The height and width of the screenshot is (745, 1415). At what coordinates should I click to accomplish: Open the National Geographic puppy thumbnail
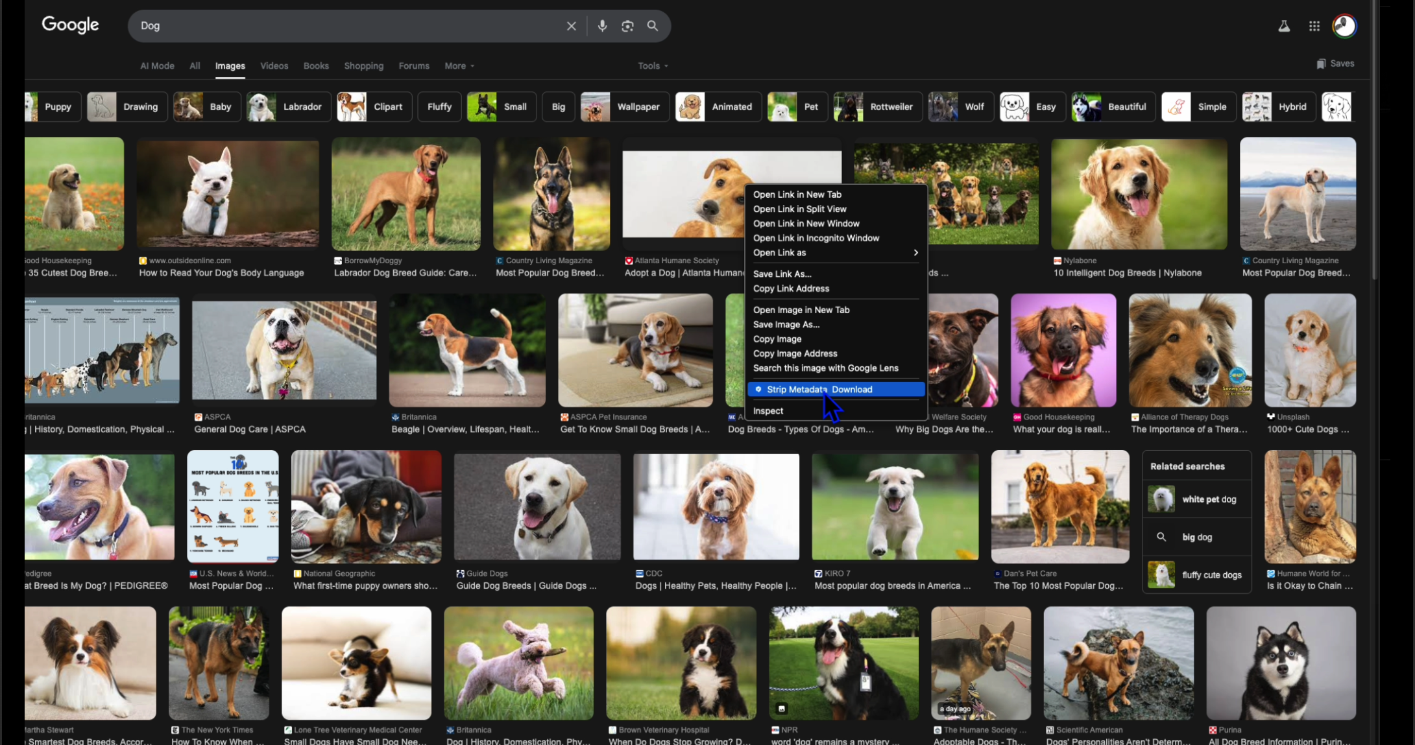pos(367,506)
